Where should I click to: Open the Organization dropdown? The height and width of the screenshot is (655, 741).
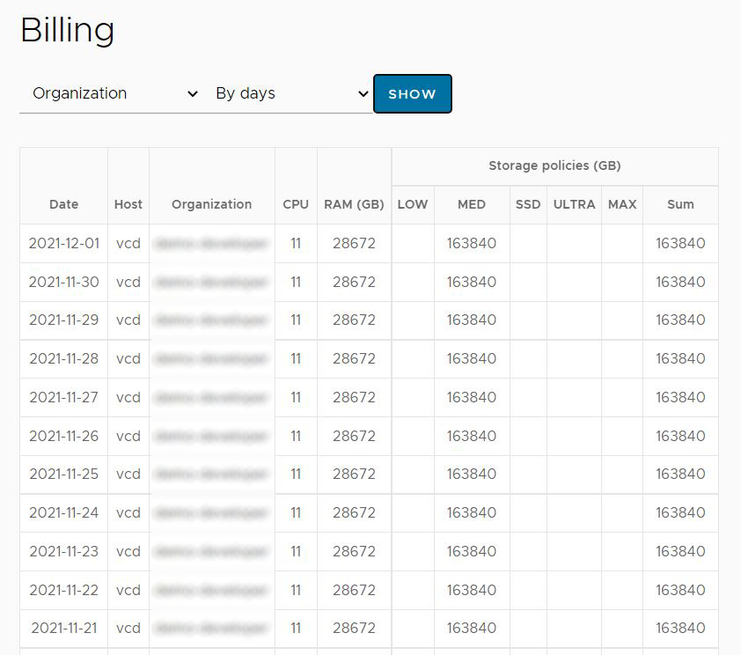tap(111, 93)
